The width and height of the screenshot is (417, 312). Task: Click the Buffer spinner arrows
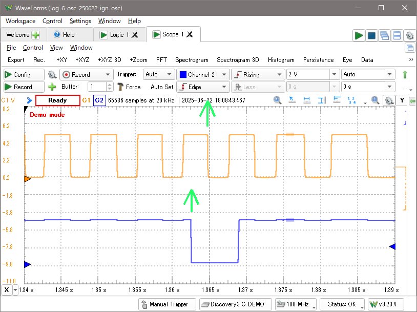110,87
